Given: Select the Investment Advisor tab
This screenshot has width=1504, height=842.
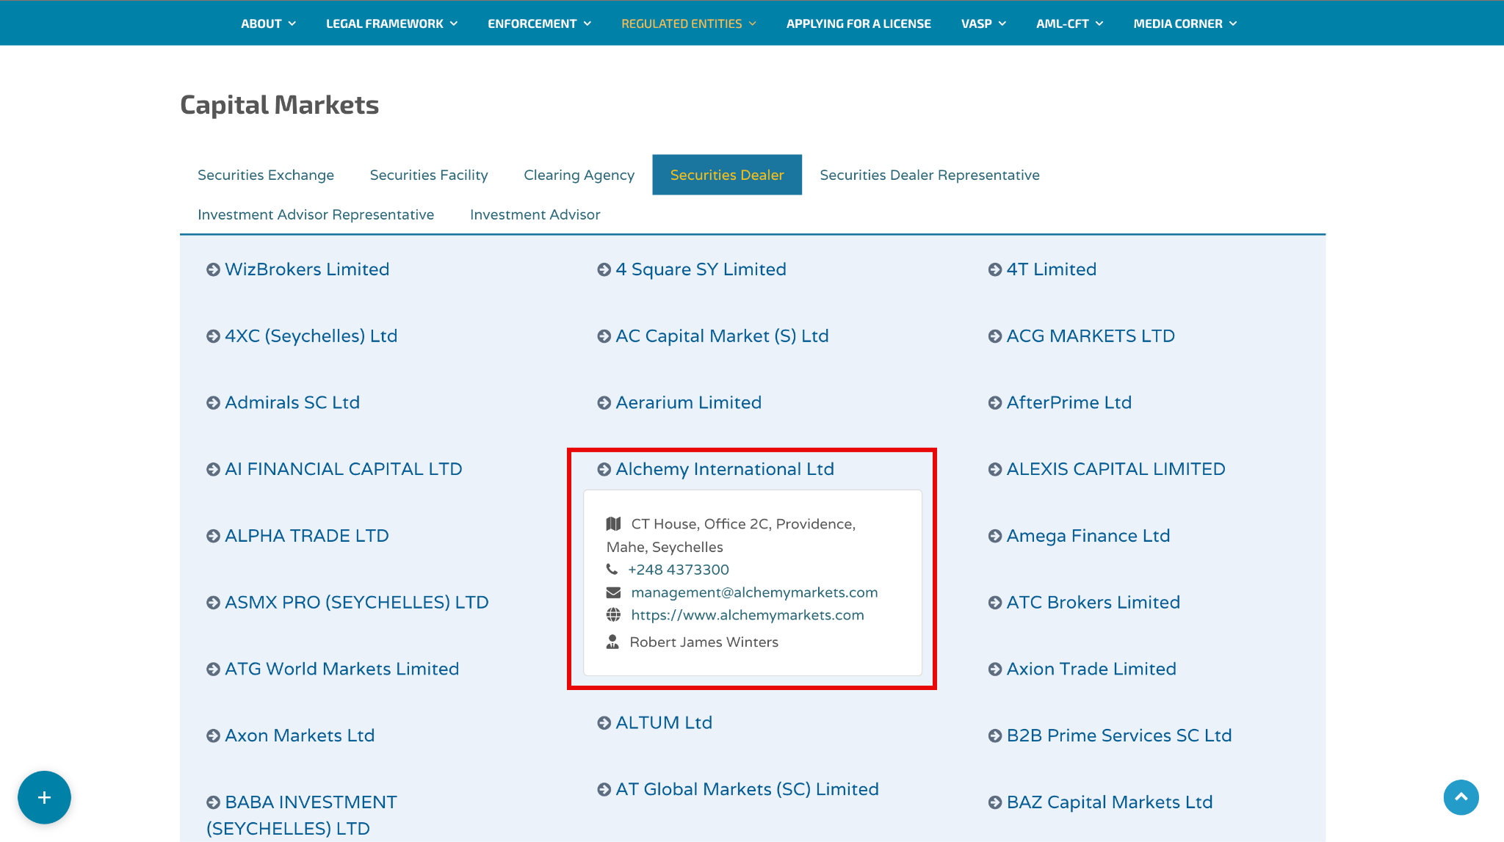Looking at the screenshot, I should (x=535, y=214).
